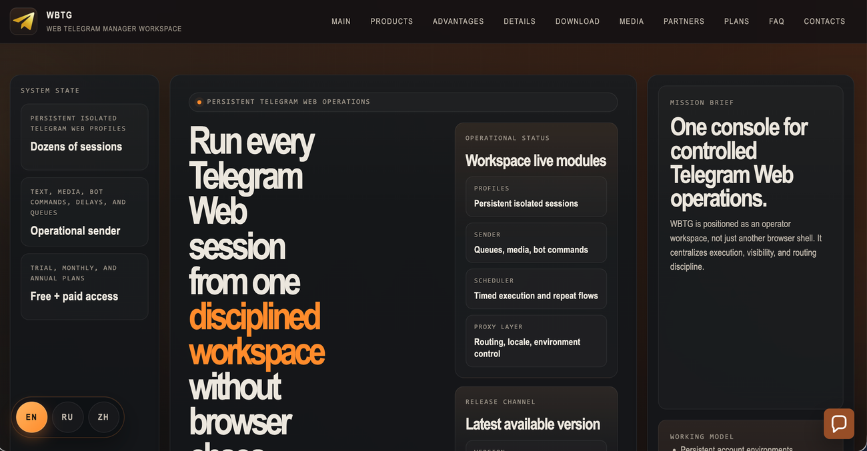Click 'Queues, media, bot commands' sender module
This screenshot has height=451, width=867.
pos(536,242)
